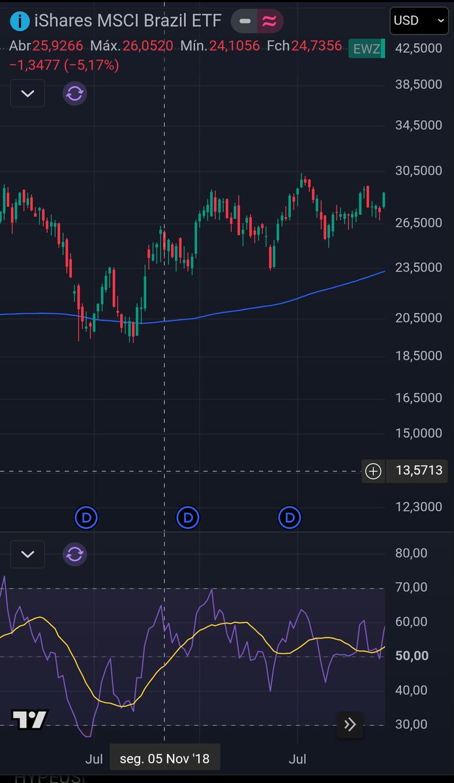Screen dimensions: 454x783
Task: Open the USD currency dropdown
Action: 419,20
